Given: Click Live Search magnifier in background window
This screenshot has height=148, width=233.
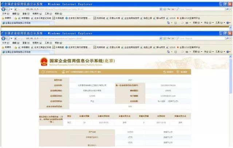Looking at the screenshot, I should click(x=227, y=9).
